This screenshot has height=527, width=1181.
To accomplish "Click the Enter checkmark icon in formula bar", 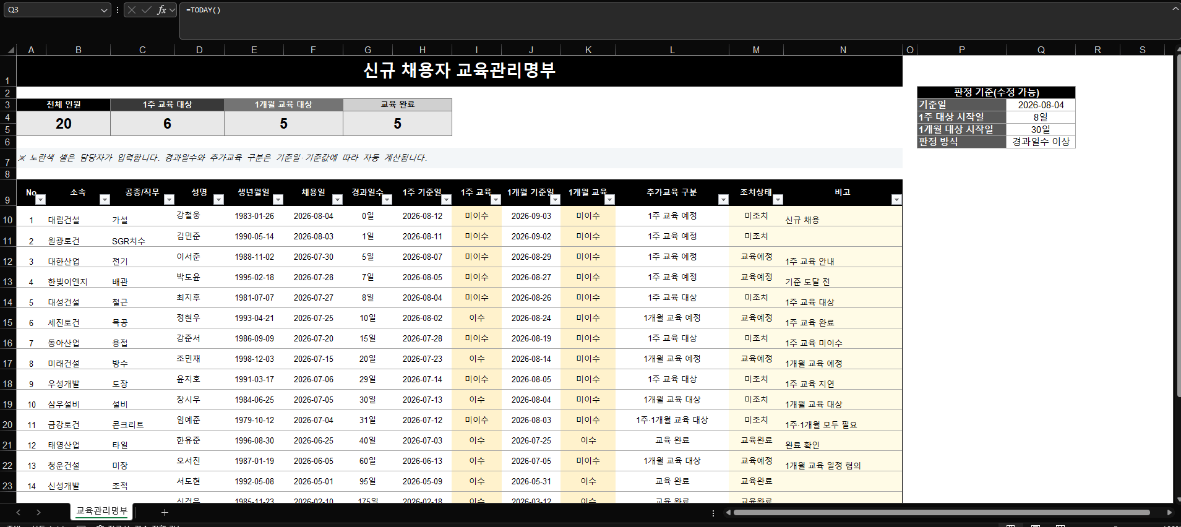I will click(147, 10).
